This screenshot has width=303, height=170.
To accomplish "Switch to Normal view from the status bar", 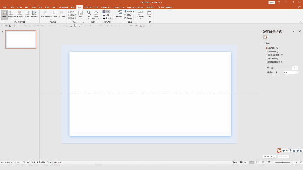I will tap(251, 162).
